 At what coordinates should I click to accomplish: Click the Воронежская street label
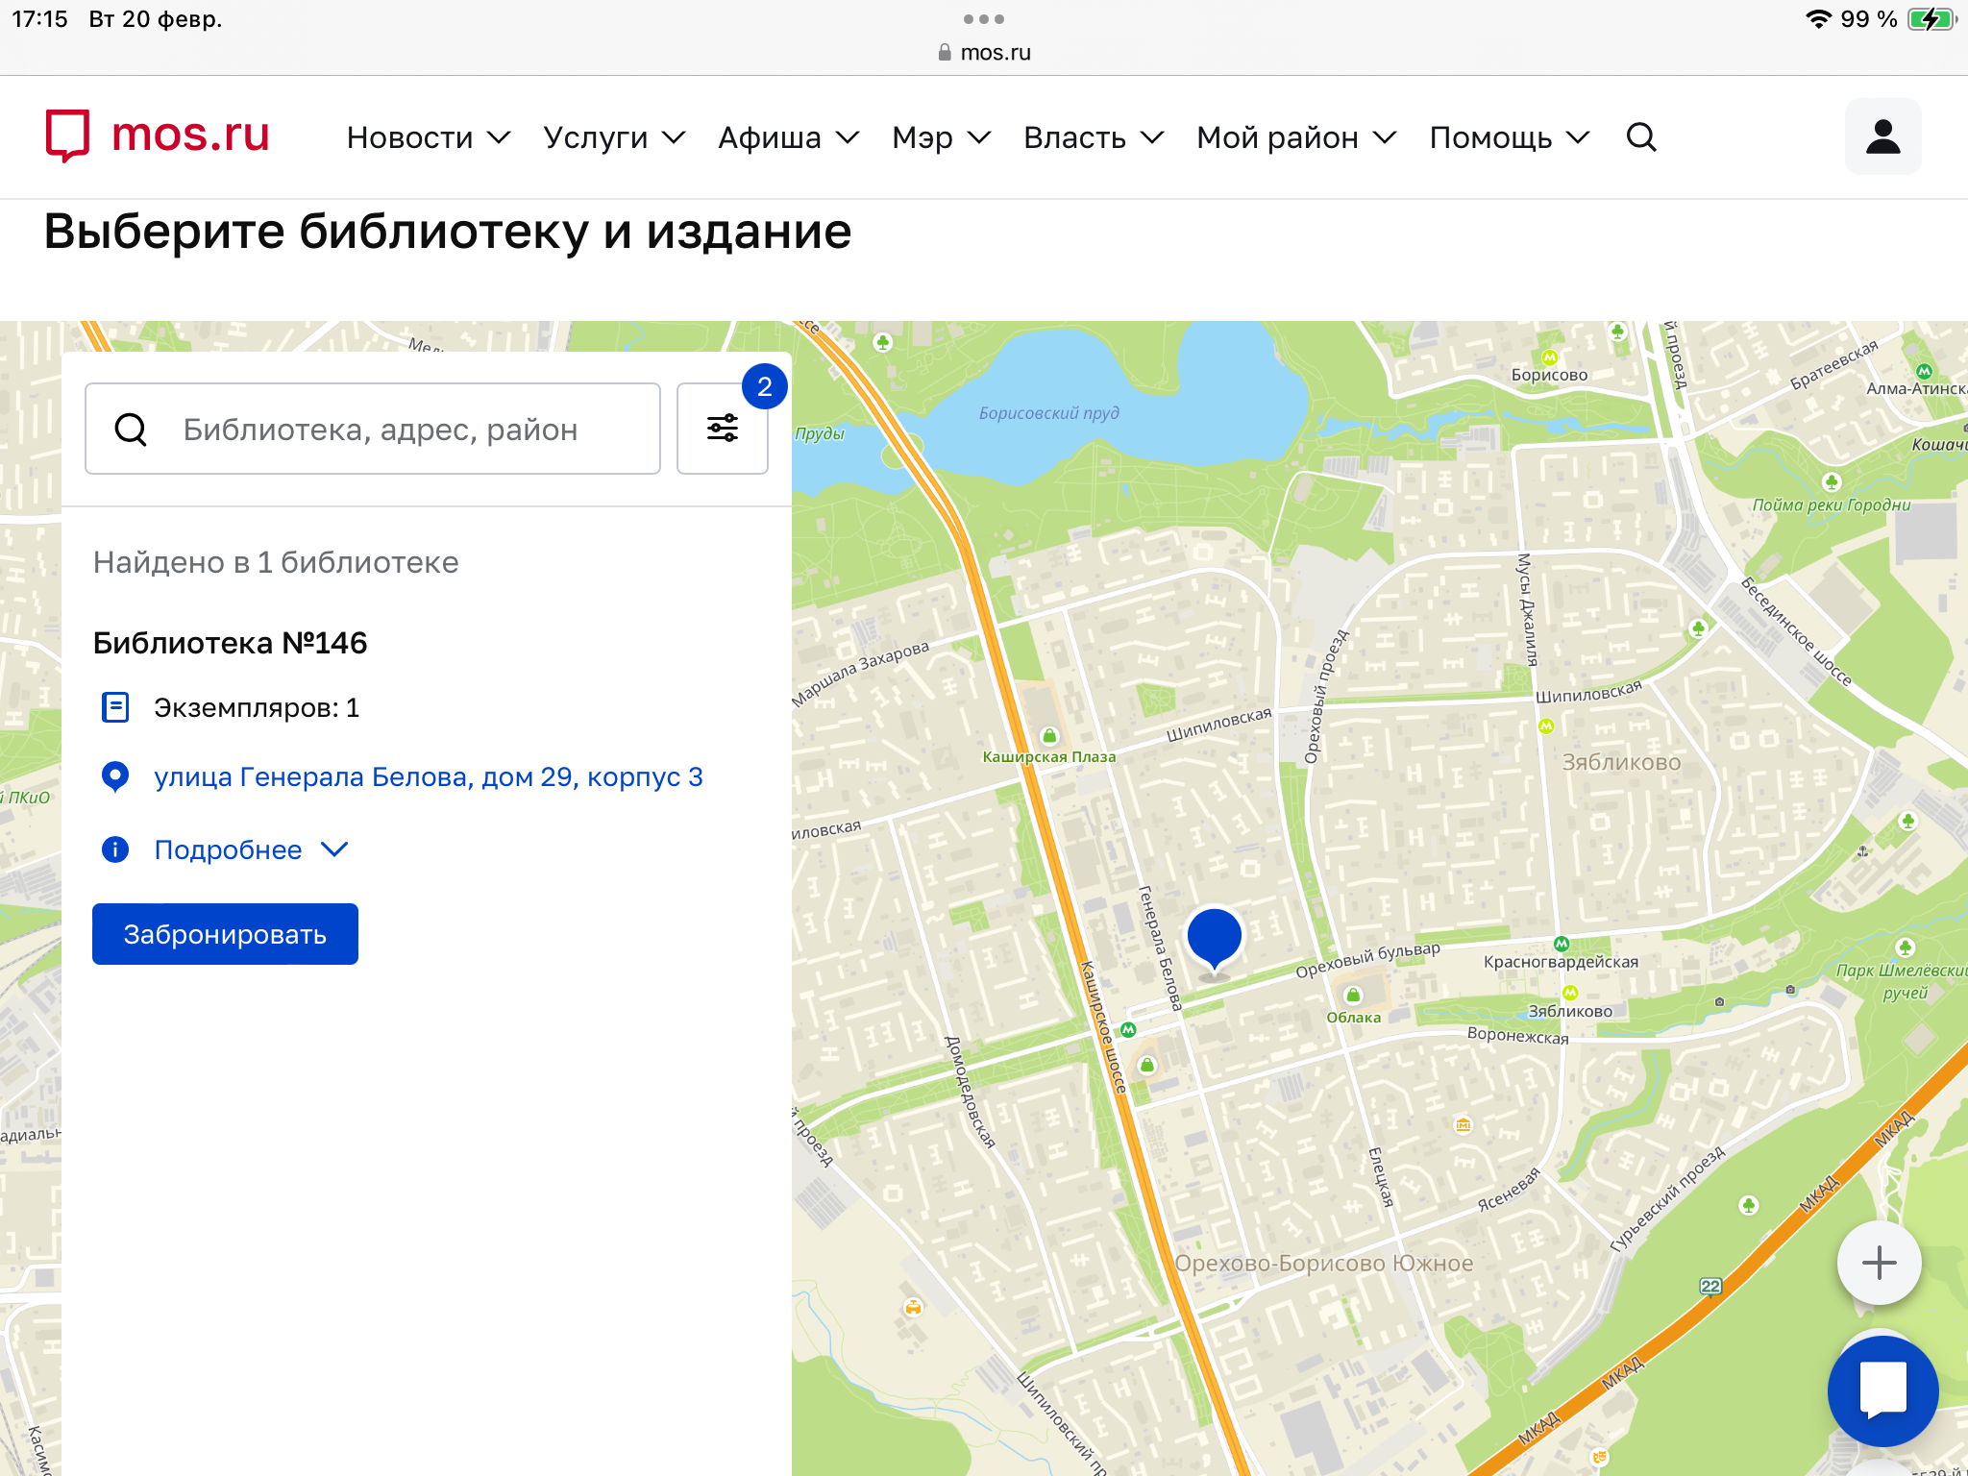pyautogui.click(x=1517, y=1035)
